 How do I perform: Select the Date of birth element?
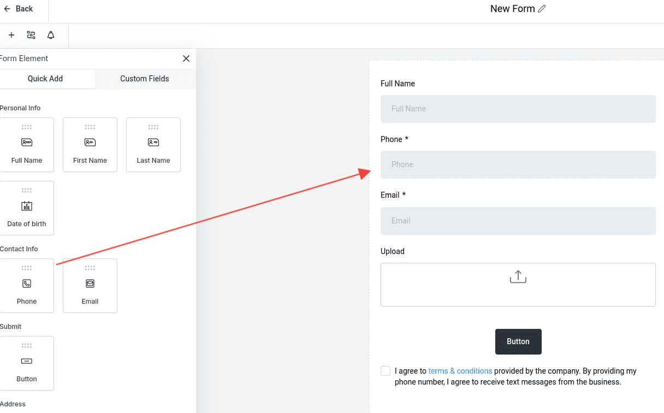[x=26, y=208]
